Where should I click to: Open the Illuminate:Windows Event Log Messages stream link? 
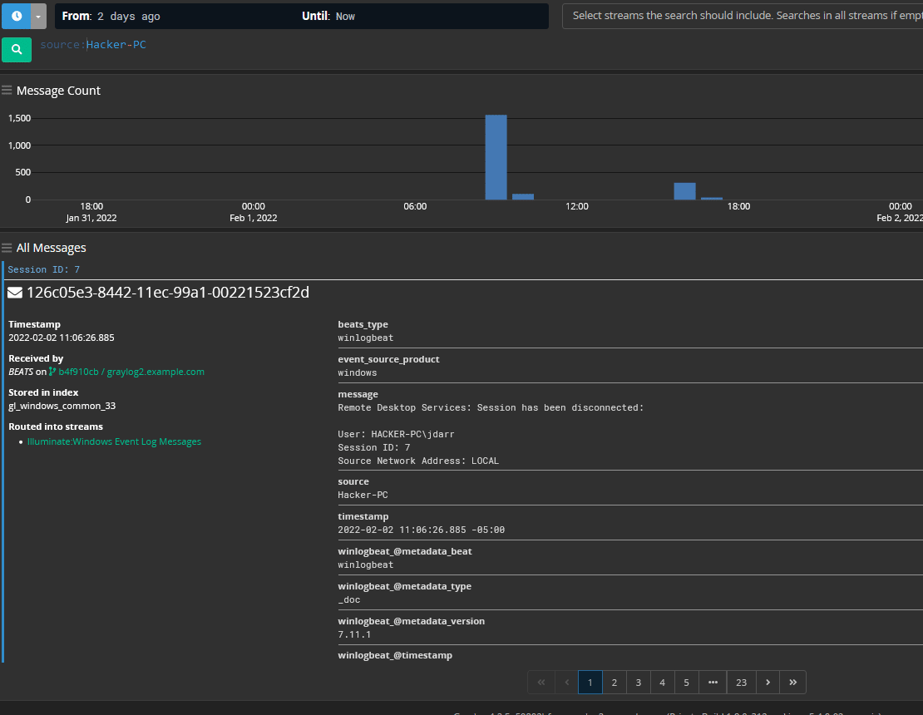[114, 441]
